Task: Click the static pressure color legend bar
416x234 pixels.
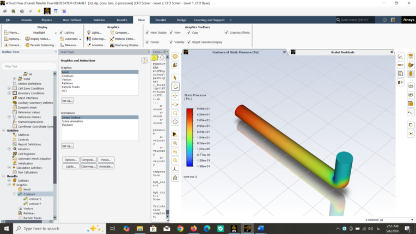Action: pyautogui.click(x=189, y=137)
